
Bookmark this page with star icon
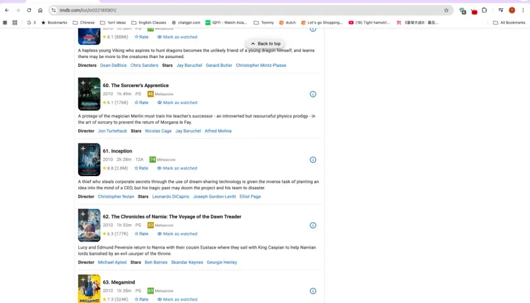[446, 10]
